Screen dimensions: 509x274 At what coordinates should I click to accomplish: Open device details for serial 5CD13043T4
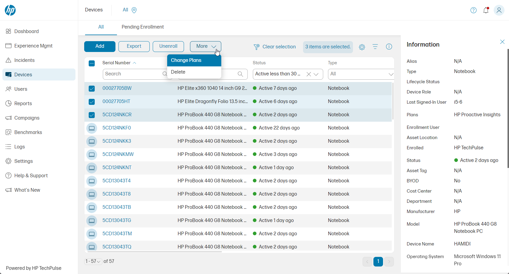[x=117, y=181]
